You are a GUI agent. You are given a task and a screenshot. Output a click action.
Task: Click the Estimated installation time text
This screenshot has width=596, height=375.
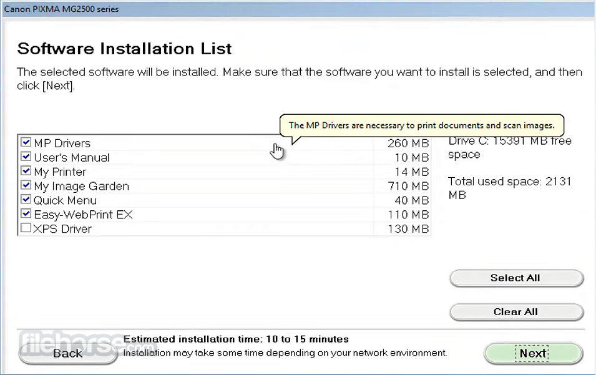point(236,339)
